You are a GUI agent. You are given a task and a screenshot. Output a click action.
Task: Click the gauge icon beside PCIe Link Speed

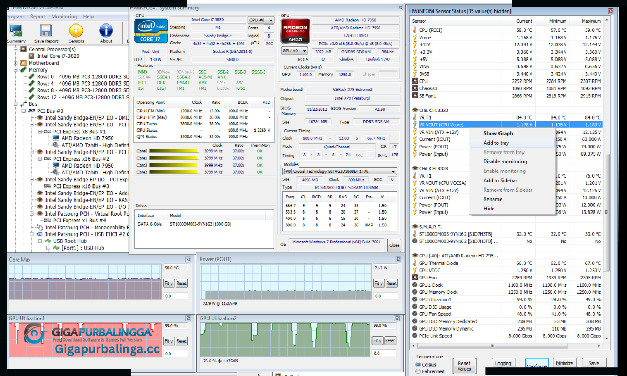click(415, 336)
